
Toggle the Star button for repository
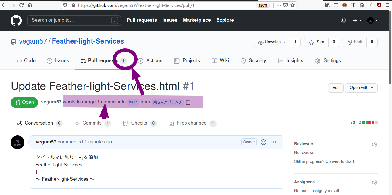pos(316,42)
